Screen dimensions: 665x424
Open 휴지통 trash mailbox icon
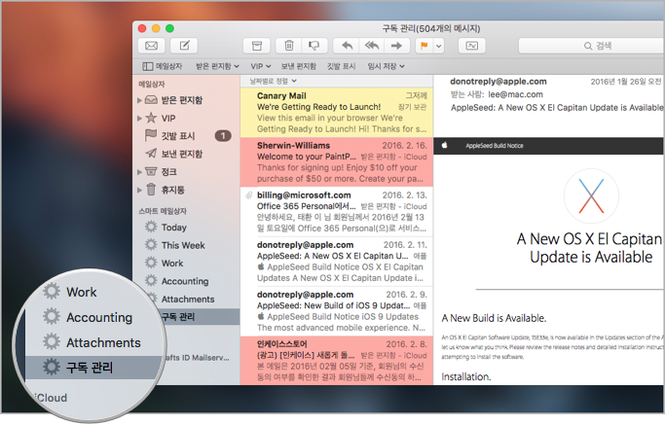click(x=151, y=189)
